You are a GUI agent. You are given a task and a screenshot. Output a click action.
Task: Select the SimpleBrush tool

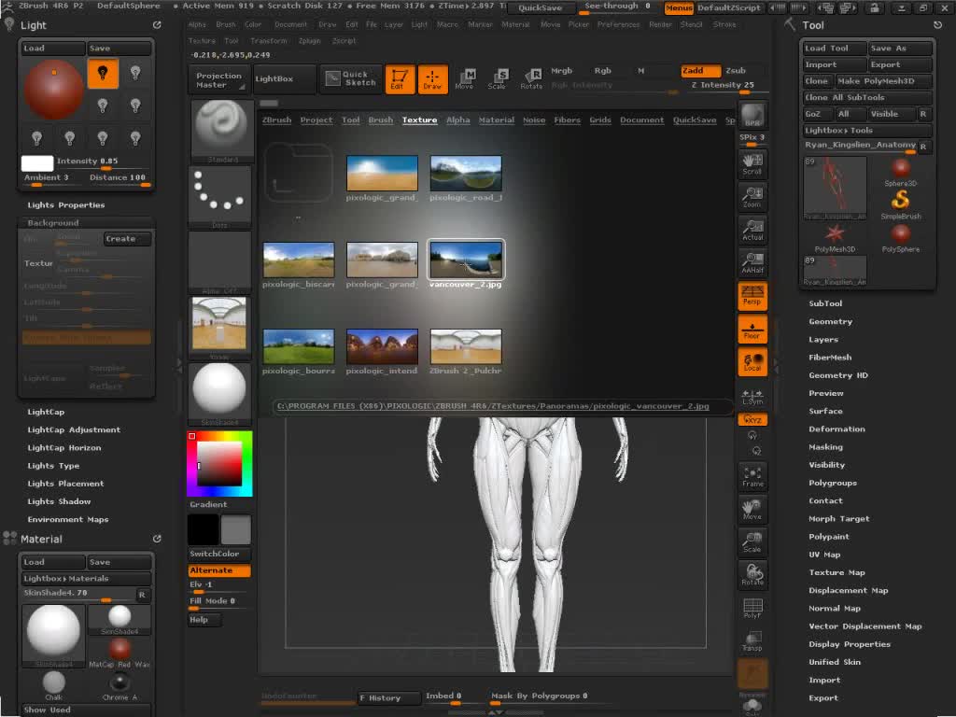[900, 204]
